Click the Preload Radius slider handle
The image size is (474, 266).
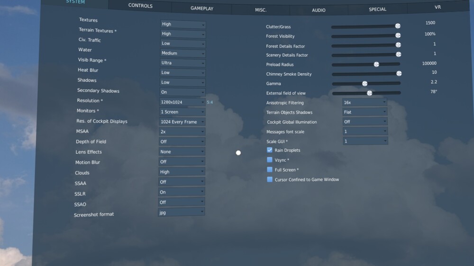pos(376,64)
